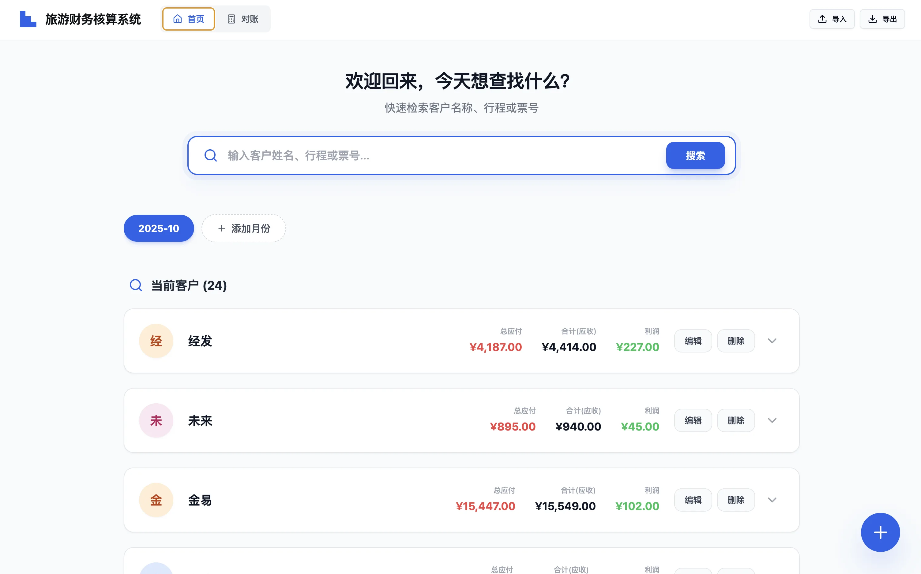Click the magnifier icon inside search box
The height and width of the screenshot is (574, 921).
tap(210, 155)
